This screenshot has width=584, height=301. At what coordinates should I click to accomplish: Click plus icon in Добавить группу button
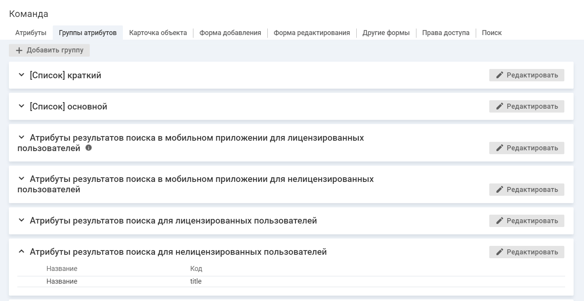pyautogui.click(x=19, y=50)
